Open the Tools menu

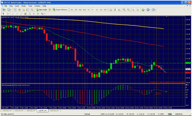[30, 6]
